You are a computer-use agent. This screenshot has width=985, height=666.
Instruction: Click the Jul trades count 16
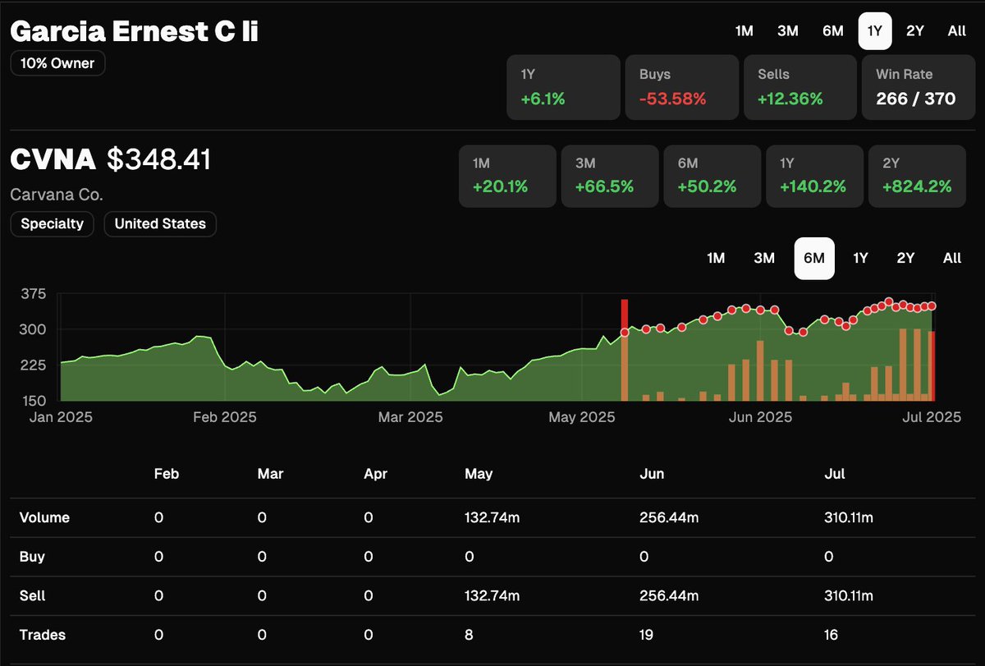831,635
